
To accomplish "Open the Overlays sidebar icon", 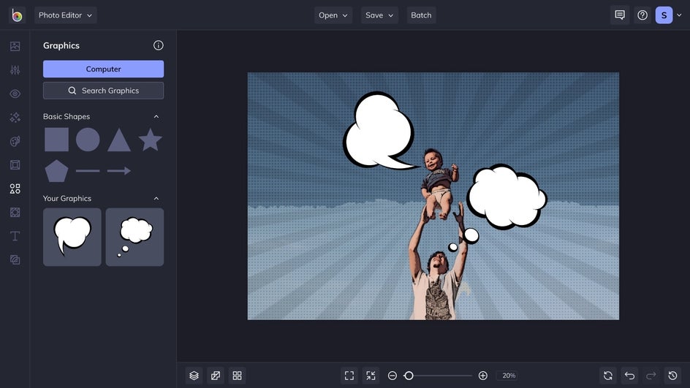I will click(15, 213).
